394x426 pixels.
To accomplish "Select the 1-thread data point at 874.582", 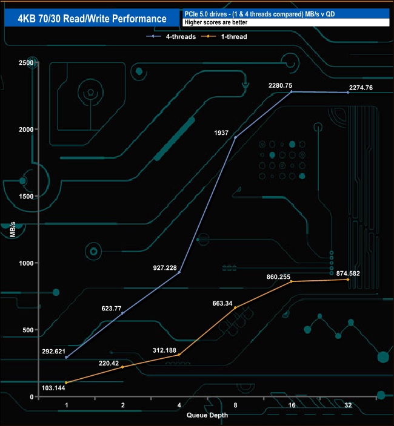I will [x=348, y=280].
